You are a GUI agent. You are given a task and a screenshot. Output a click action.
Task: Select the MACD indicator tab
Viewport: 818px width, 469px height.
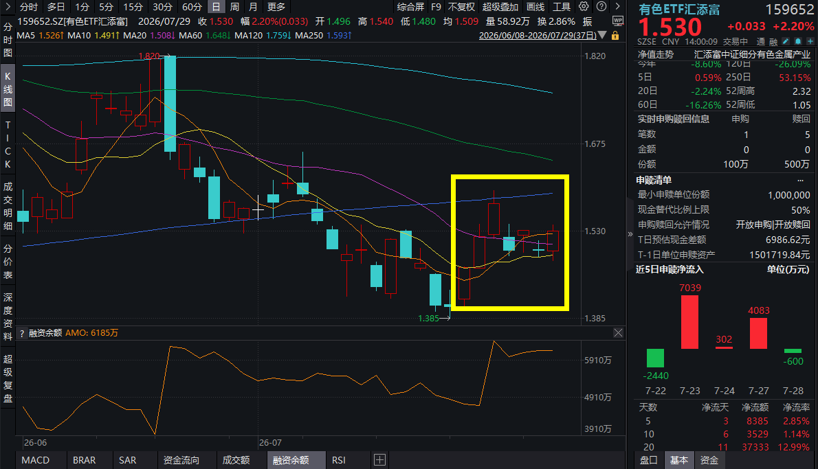click(36, 460)
